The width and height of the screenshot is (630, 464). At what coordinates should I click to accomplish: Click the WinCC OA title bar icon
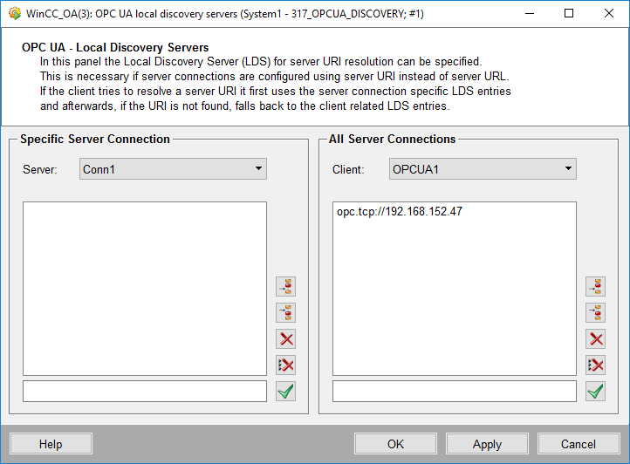(x=15, y=13)
